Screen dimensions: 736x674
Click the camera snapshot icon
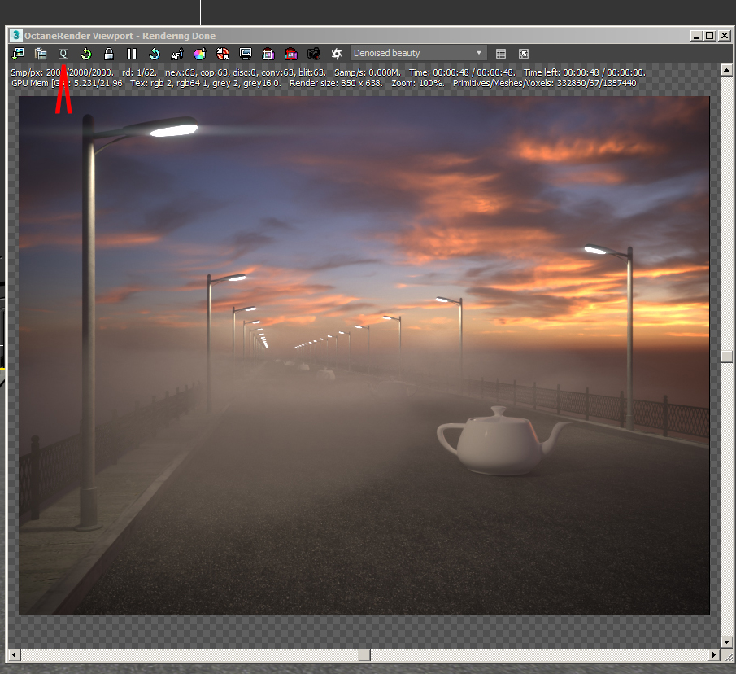tap(314, 54)
